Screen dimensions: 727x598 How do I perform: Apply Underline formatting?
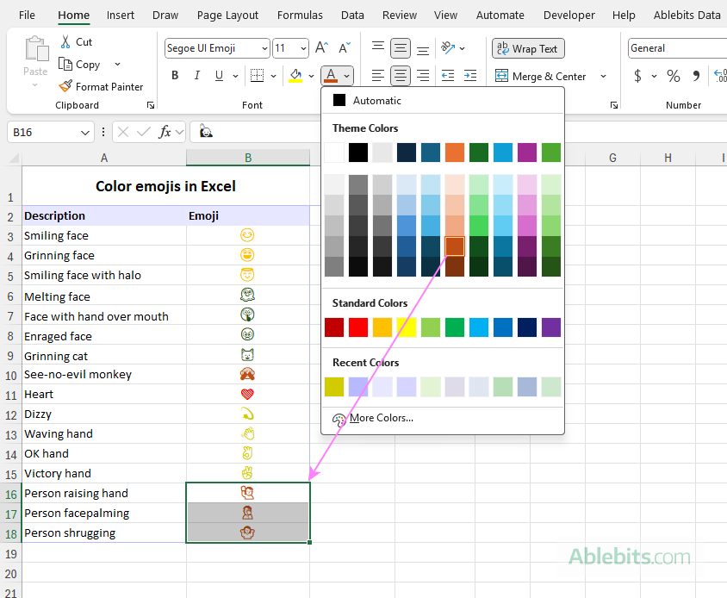[x=217, y=75]
